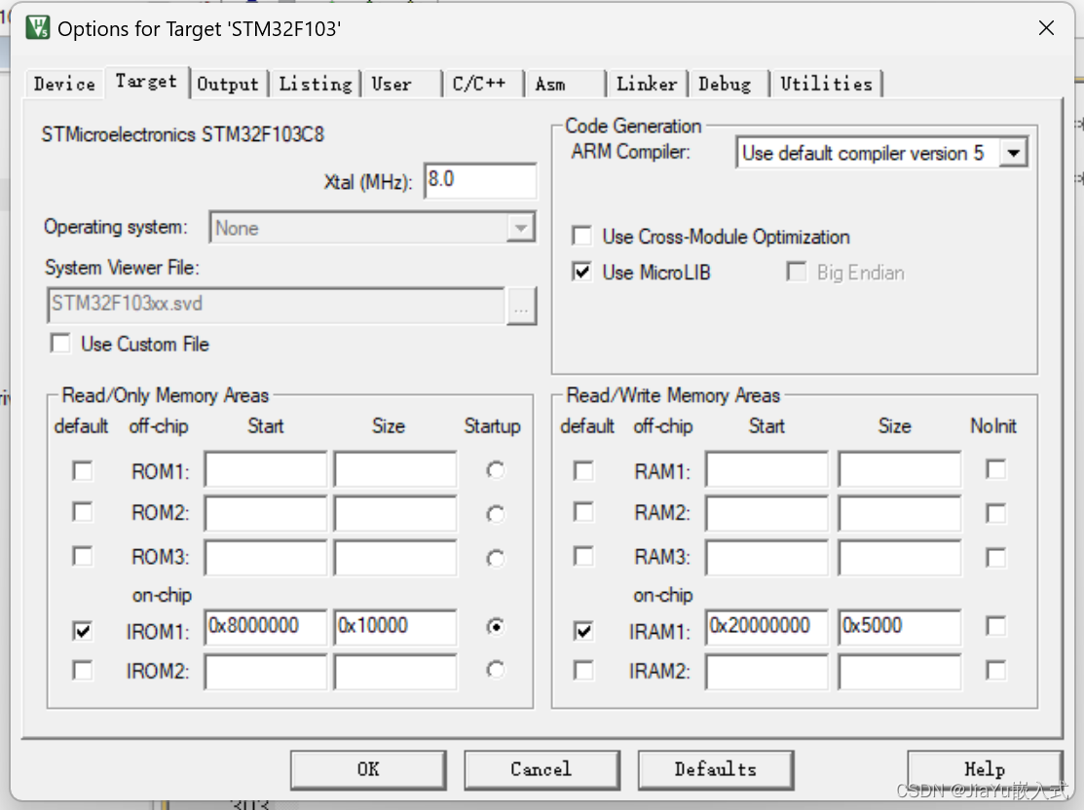Enable NoInit for RAM3
1084x810 pixels.
pos(996,557)
